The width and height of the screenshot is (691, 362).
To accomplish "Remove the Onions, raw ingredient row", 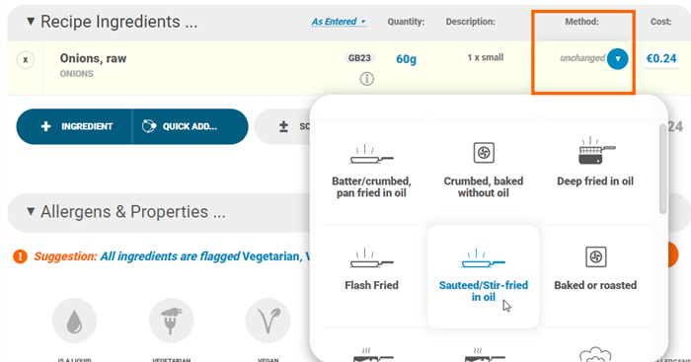I will [26, 59].
